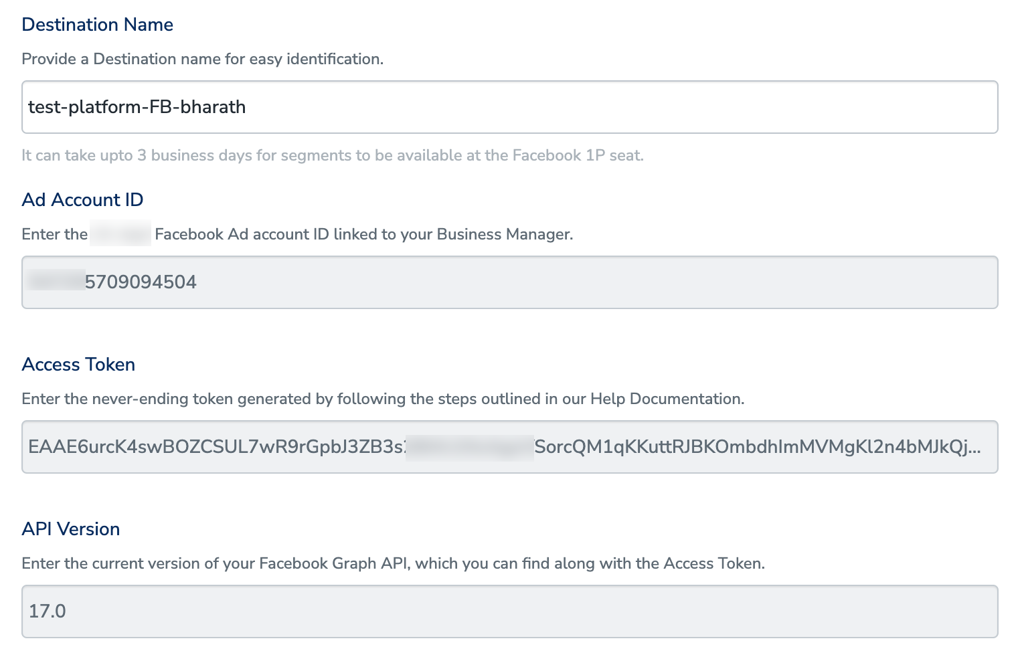
Task: Click the blurred prefix of the account number
Action: click(x=56, y=282)
